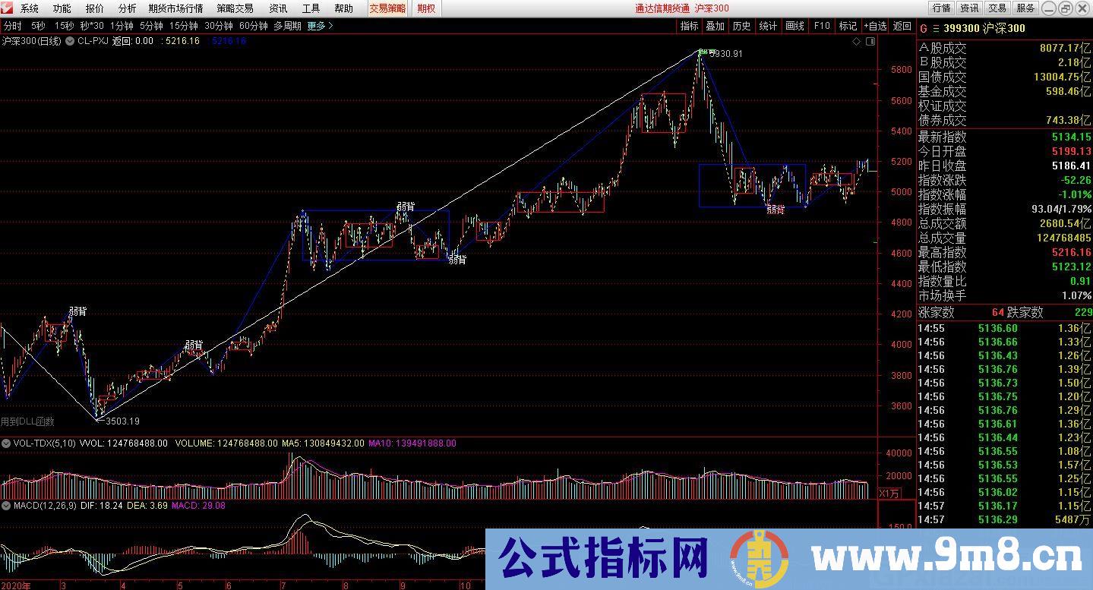Add 沪深300 to watchlist via +自选
Viewport: 1093px width, 590px height.
pos(875,25)
